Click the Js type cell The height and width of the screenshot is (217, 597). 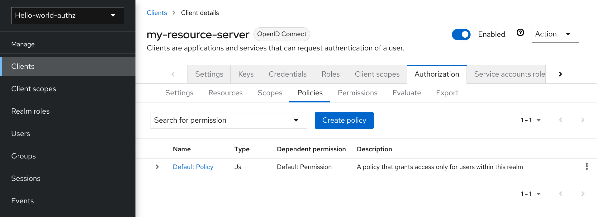238,167
